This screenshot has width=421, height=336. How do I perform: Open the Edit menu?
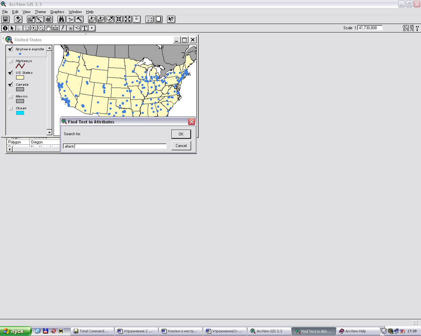[15, 12]
